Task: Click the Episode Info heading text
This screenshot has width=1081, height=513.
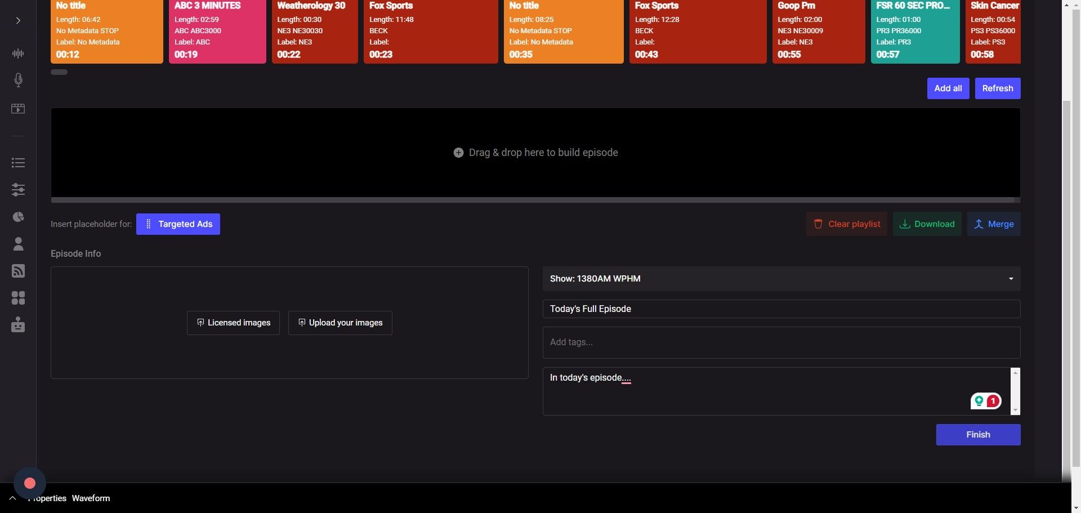Action: coord(76,254)
